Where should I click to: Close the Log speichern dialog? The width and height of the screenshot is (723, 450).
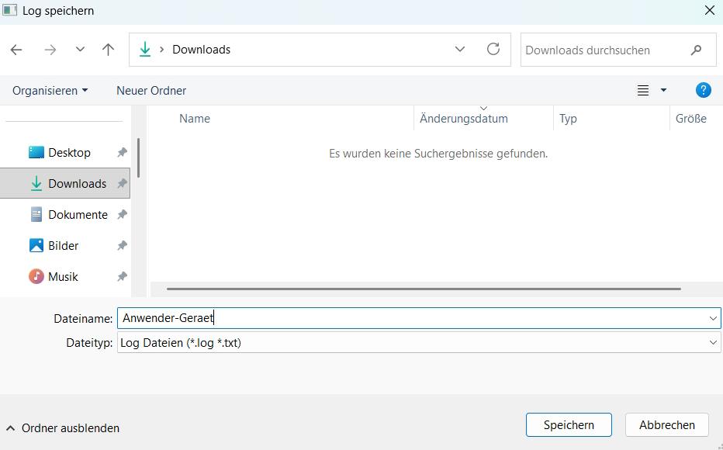click(710, 10)
